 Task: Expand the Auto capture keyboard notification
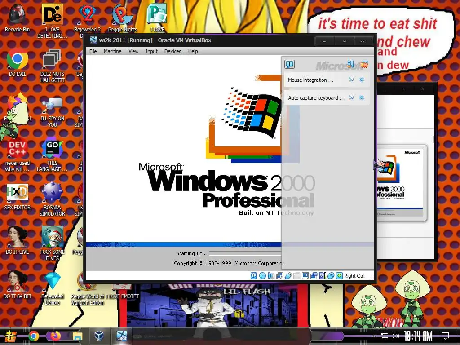point(316,98)
